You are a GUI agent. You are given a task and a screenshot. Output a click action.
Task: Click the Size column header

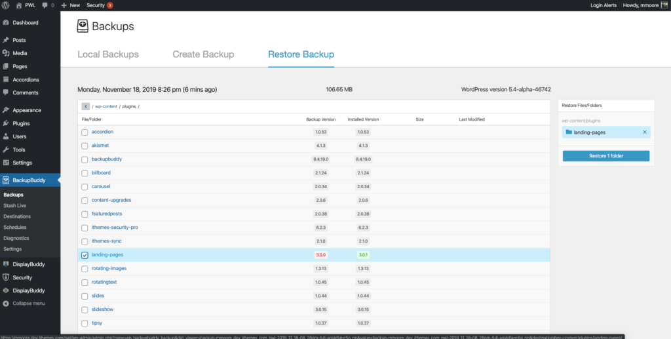(x=419, y=119)
